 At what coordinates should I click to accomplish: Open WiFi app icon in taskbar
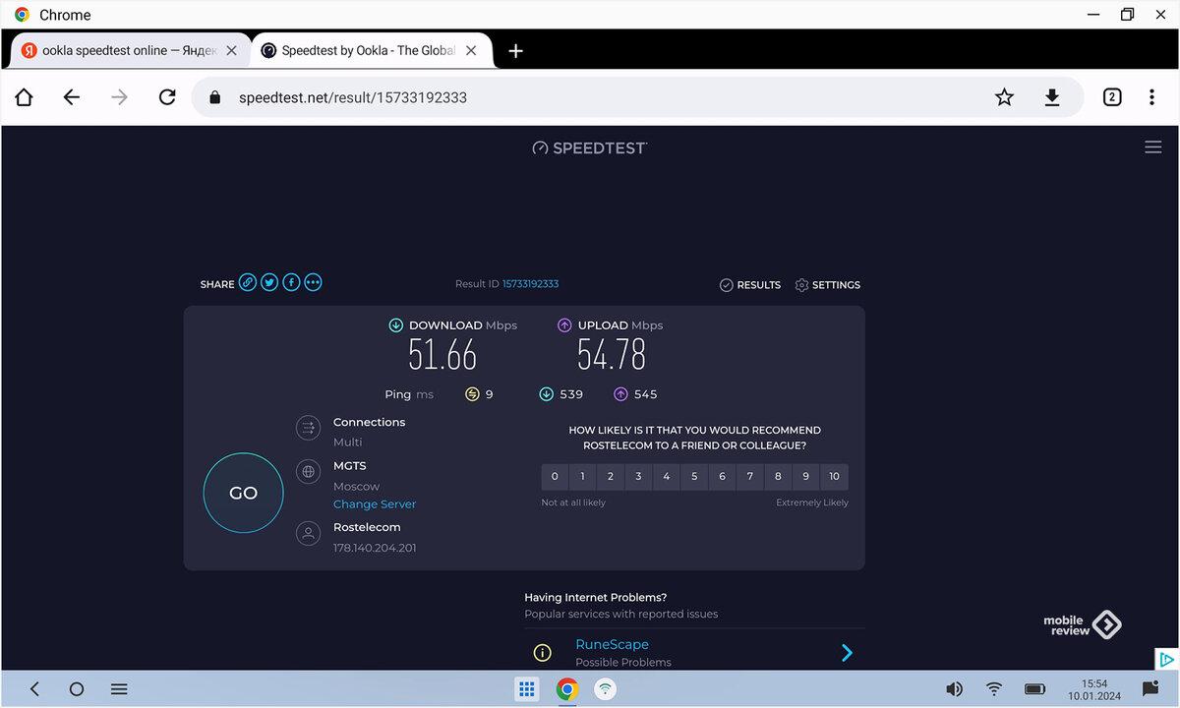coord(606,689)
